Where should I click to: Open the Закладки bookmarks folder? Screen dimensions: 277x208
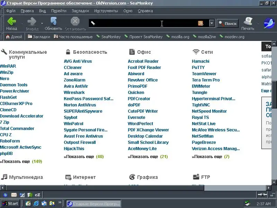pyautogui.click(x=39, y=37)
